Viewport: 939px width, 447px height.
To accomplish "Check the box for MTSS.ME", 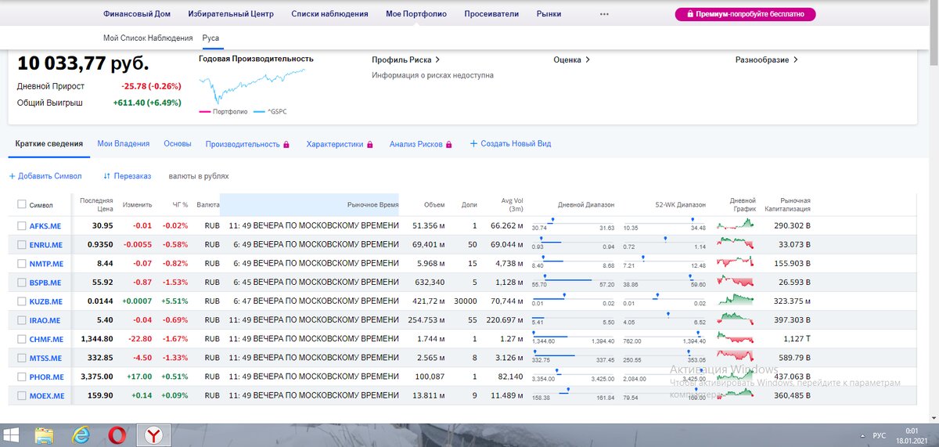I will click(22, 357).
